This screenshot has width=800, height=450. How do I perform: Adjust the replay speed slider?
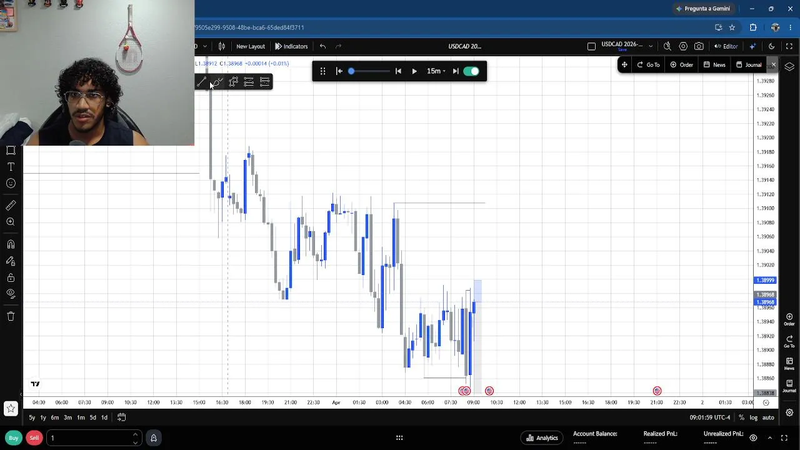(369, 71)
